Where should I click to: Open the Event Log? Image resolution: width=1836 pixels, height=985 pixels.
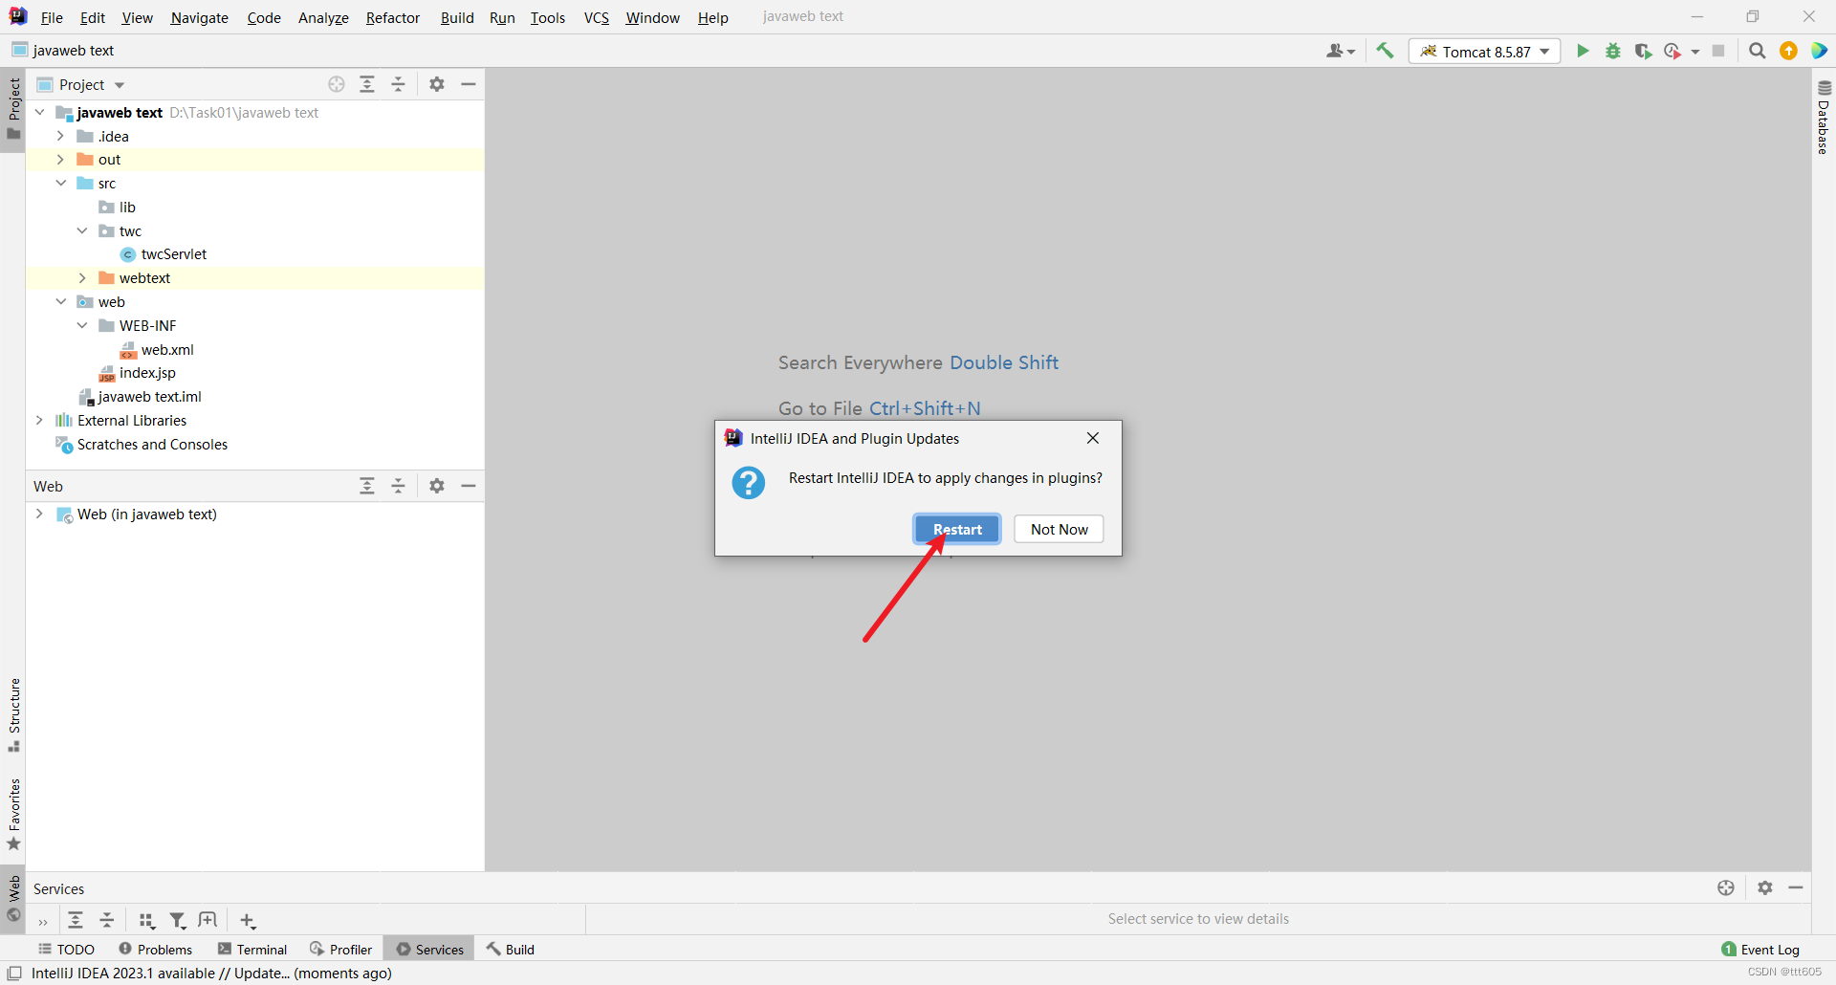1760,949
